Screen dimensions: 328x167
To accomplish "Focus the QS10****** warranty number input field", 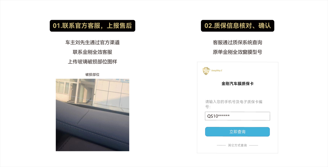I will (237, 116).
